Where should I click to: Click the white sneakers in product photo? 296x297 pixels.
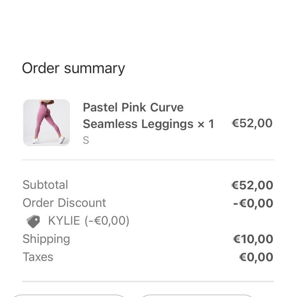[x=62, y=140]
